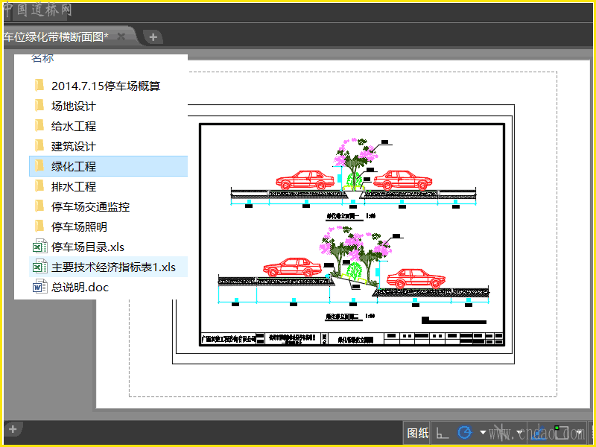Toggle ortho mode icon in status bar
Image resolution: width=596 pixels, height=447 pixels.
tap(442, 433)
